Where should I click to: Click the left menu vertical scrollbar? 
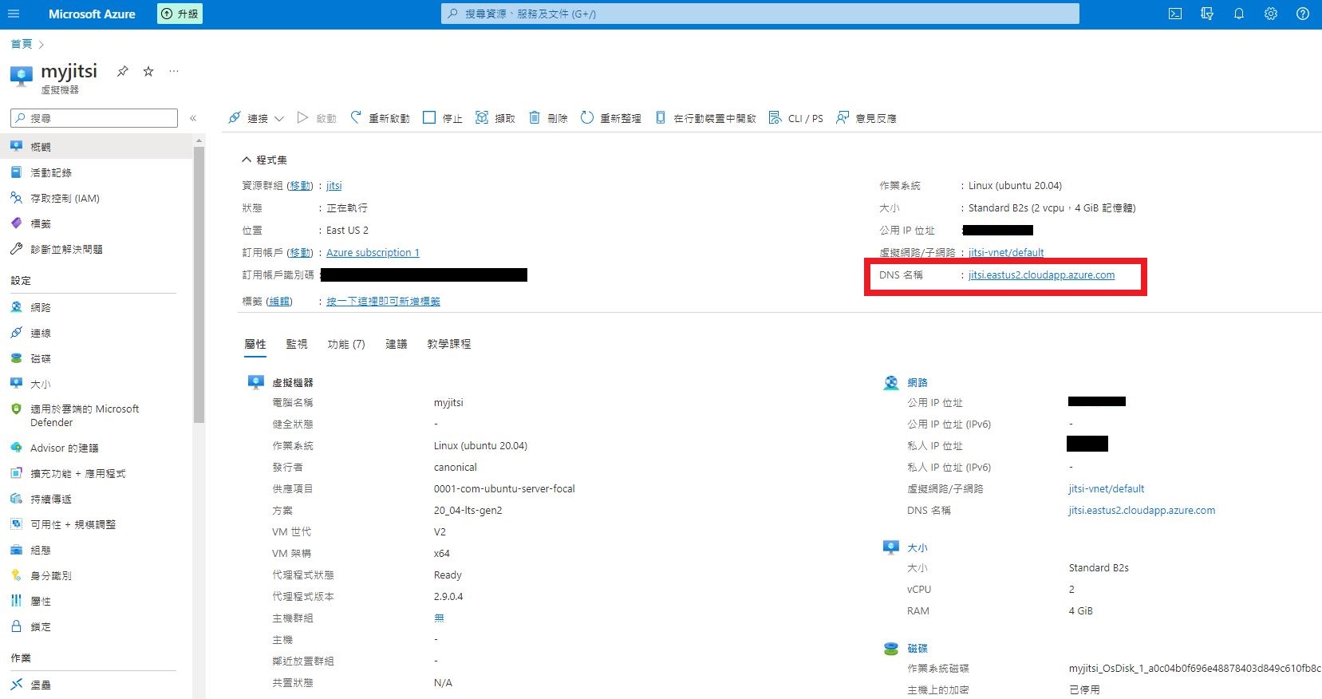(199, 283)
